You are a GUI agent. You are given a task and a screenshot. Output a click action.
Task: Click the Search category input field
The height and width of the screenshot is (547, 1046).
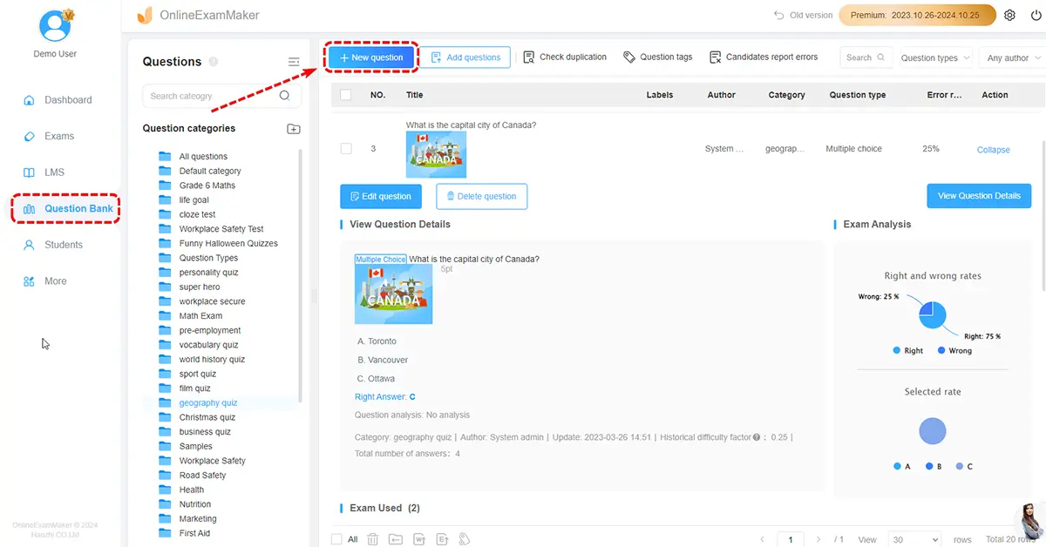tap(212, 96)
